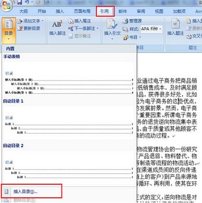The image size is (202, 203).
Task: Expand the 添加文字 dropdown arrow
Action: pyautogui.click(x=43, y=21)
